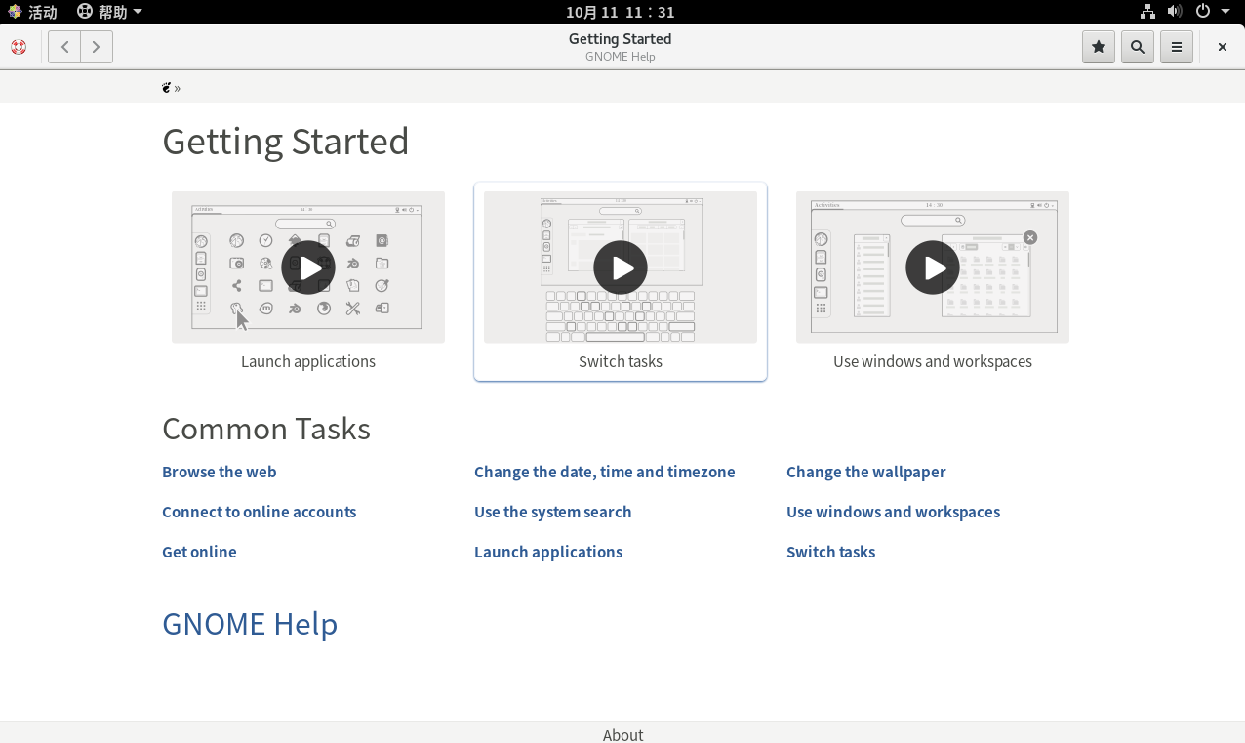This screenshot has width=1245, height=743.
Task: Go back with the left arrow
Action: pos(64,46)
